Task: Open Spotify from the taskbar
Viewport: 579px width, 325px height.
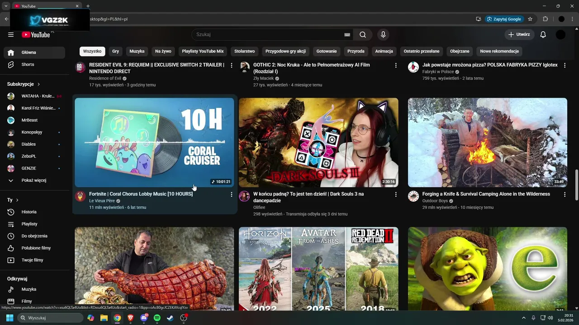Action: point(157,318)
